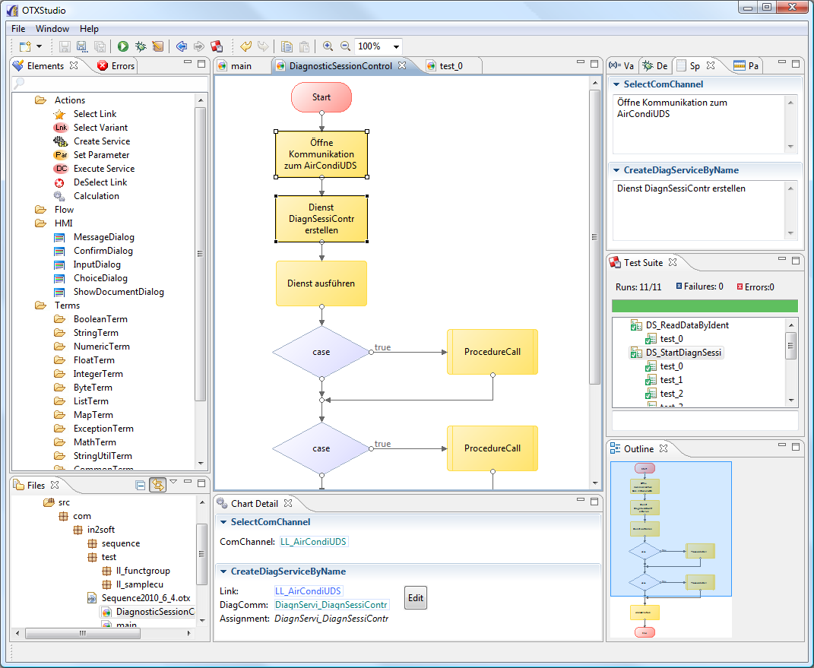Click the Edit button in Chart Detail
The height and width of the screenshot is (668, 814).
(x=416, y=598)
